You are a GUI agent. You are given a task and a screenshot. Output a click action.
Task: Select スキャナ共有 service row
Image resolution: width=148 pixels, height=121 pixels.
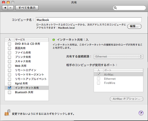pos(27,61)
